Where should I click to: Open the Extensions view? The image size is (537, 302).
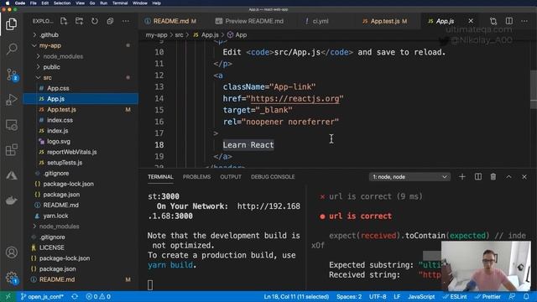[x=11, y=150]
